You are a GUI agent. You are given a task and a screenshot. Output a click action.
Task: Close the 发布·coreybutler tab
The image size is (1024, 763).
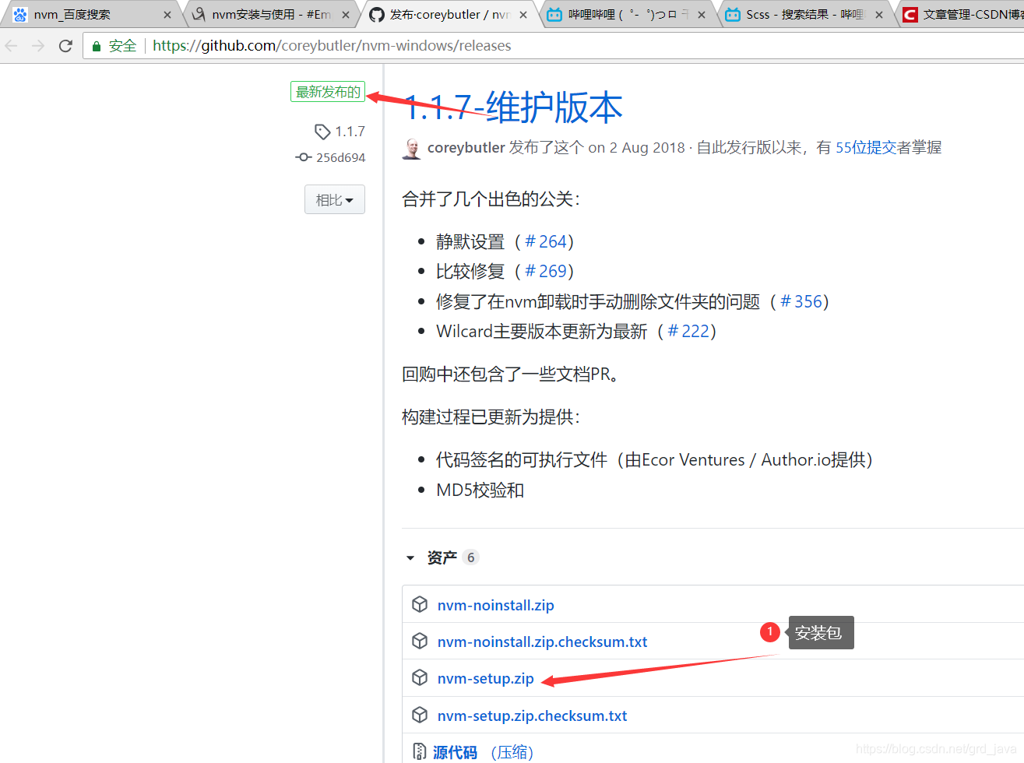[523, 15]
